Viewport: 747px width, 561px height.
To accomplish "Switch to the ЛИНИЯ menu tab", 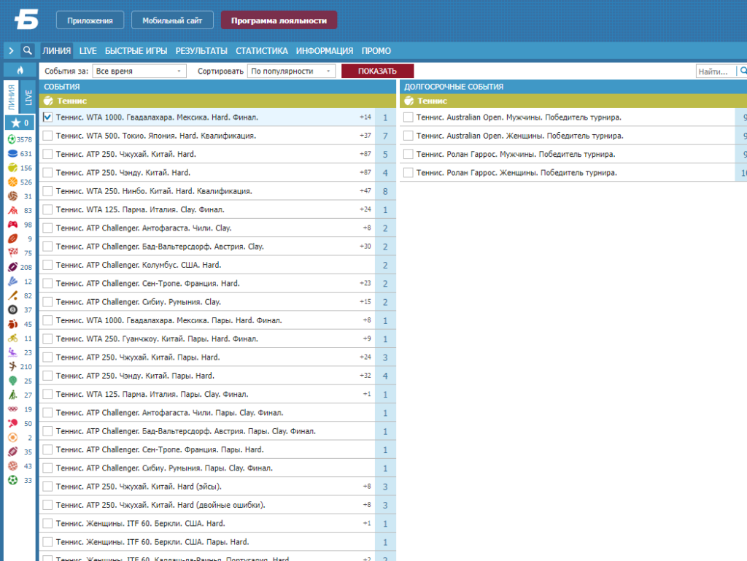I will tap(56, 51).
